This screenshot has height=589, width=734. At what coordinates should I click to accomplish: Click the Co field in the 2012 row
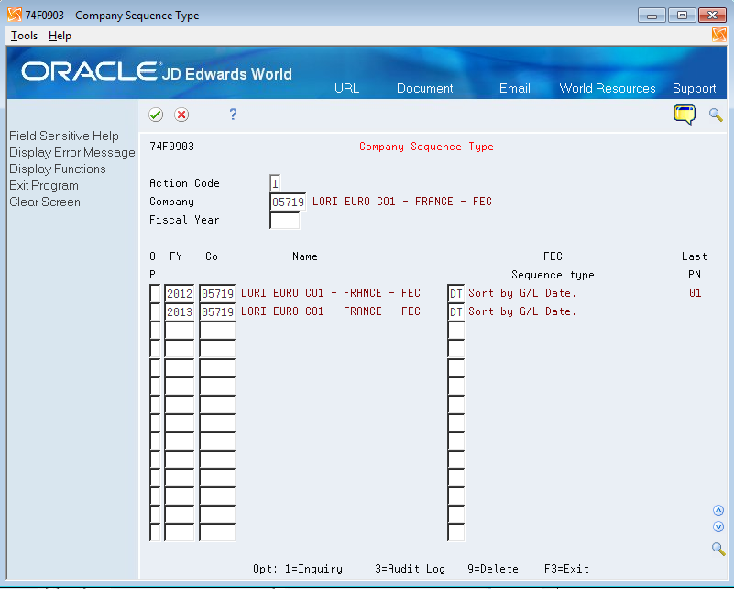coord(217,293)
